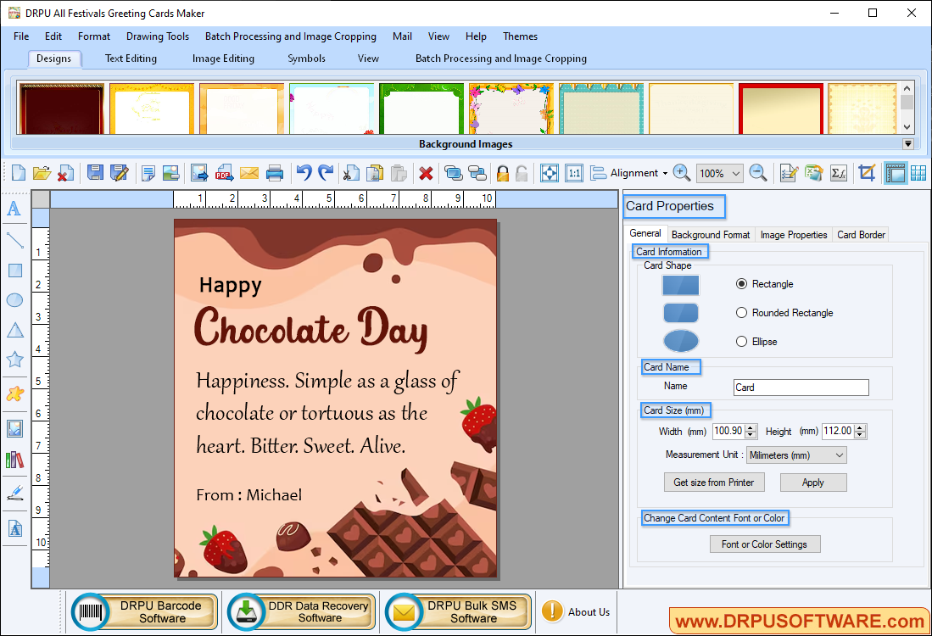Choose the Ellipse shape tool

click(x=14, y=299)
